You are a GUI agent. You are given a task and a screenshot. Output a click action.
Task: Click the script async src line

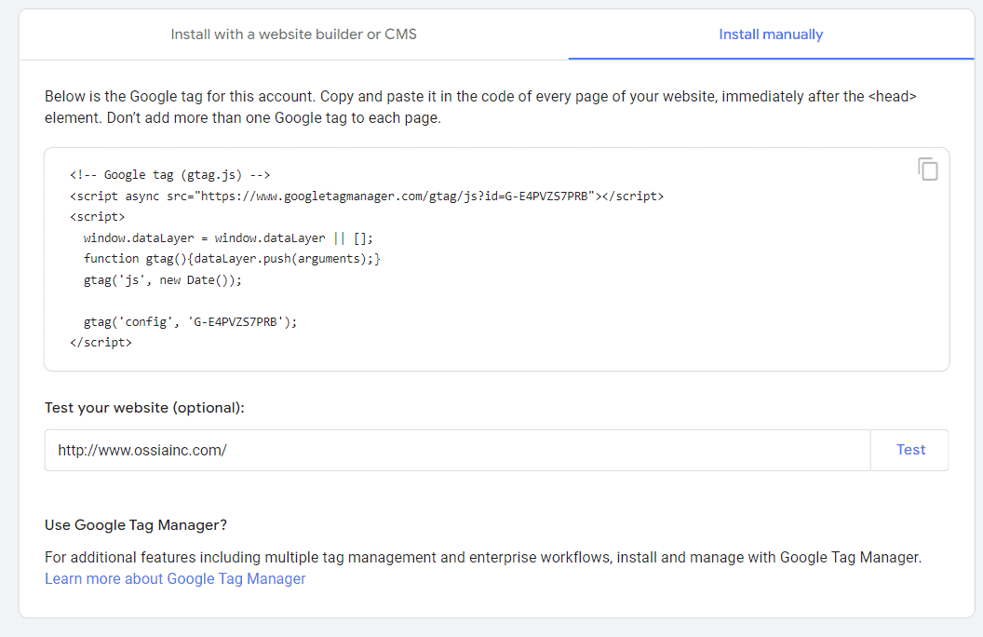[367, 197]
